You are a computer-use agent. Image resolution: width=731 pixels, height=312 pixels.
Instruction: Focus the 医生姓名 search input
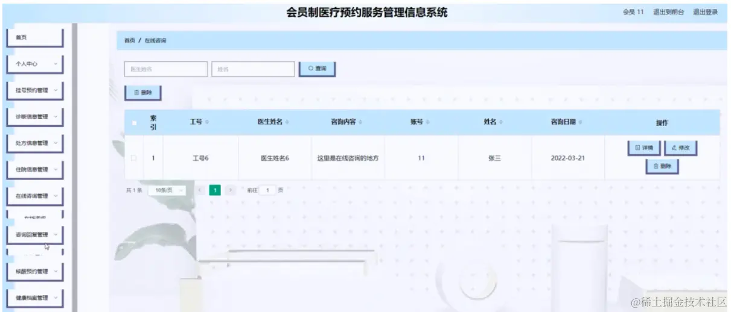coord(166,69)
